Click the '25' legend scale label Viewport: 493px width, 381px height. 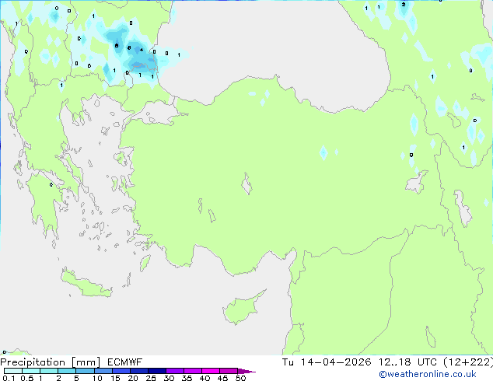[x=151, y=378]
